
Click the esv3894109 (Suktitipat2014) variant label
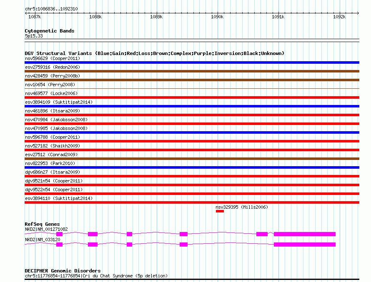(58, 102)
